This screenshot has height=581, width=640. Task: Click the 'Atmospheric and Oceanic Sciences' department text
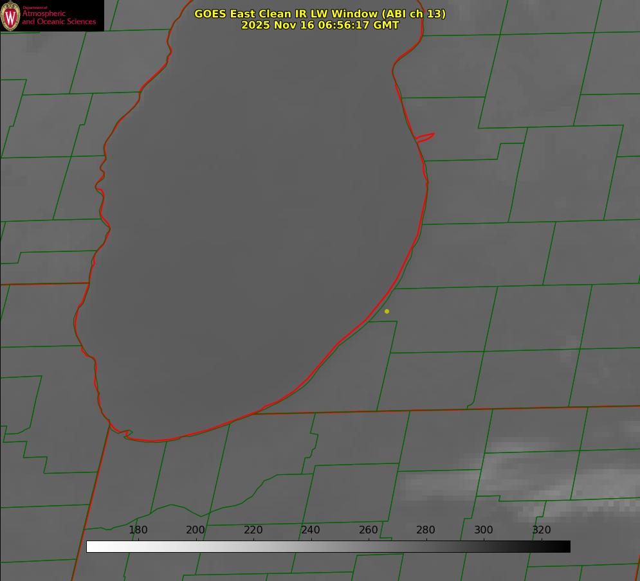[x=59, y=17]
